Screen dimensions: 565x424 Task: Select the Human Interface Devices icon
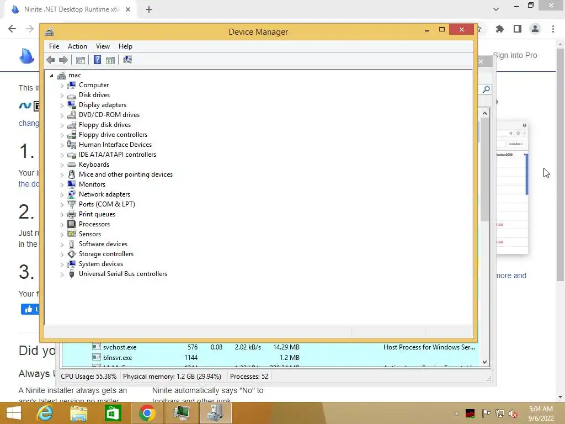tap(72, 145)
